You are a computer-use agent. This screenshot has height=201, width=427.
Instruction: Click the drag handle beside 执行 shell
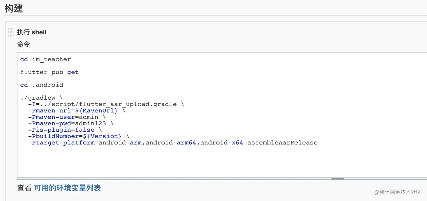pyautogui.click(x=11, y=32)
